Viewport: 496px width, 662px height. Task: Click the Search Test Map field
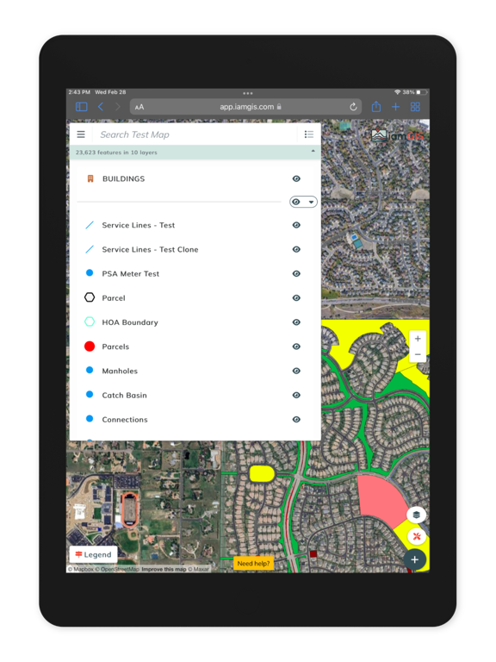pyautogui.click(x=194, y=134)
